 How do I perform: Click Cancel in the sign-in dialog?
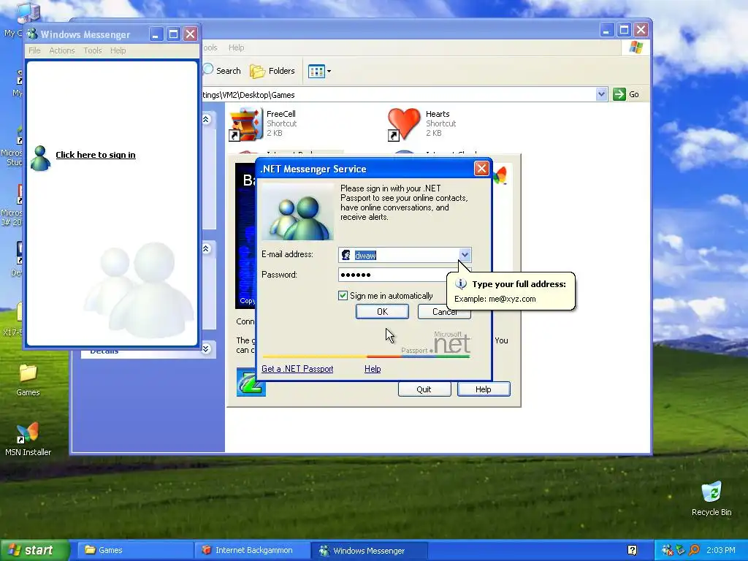tap(444, 311)
